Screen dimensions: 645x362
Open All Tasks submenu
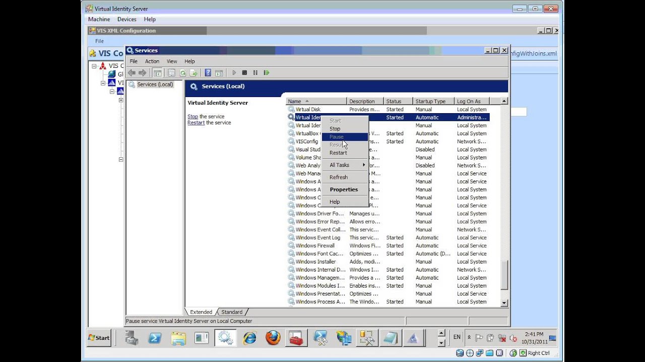[345, 165]
